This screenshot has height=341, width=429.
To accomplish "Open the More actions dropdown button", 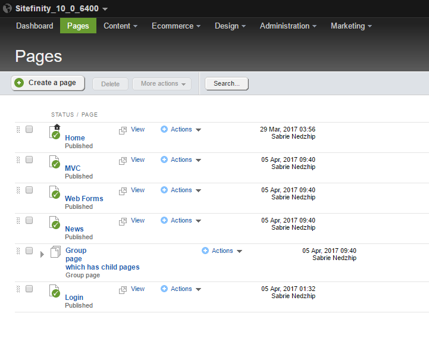I will coord(162,83).
